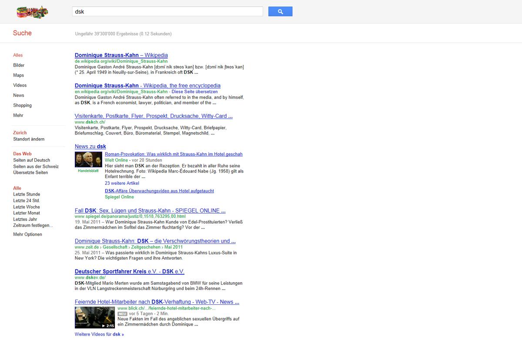522x340 pixels.
Task: Open 'Maps' search category
Action: coord(19,75)
